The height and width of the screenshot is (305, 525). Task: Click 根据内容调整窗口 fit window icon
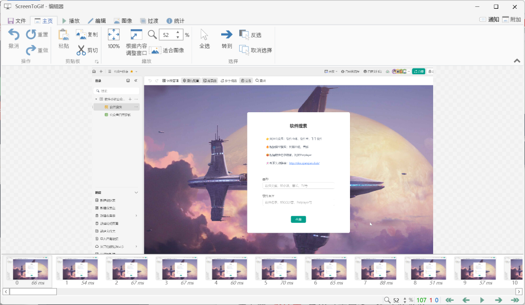click(x=136, y=35)
